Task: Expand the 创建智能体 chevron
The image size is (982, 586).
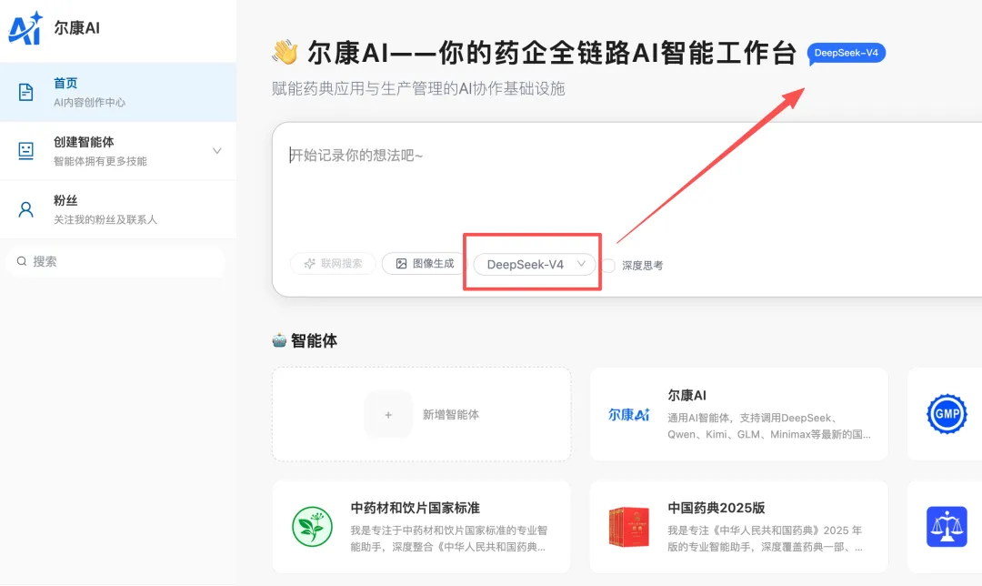Action: click(x=217, y=151)
